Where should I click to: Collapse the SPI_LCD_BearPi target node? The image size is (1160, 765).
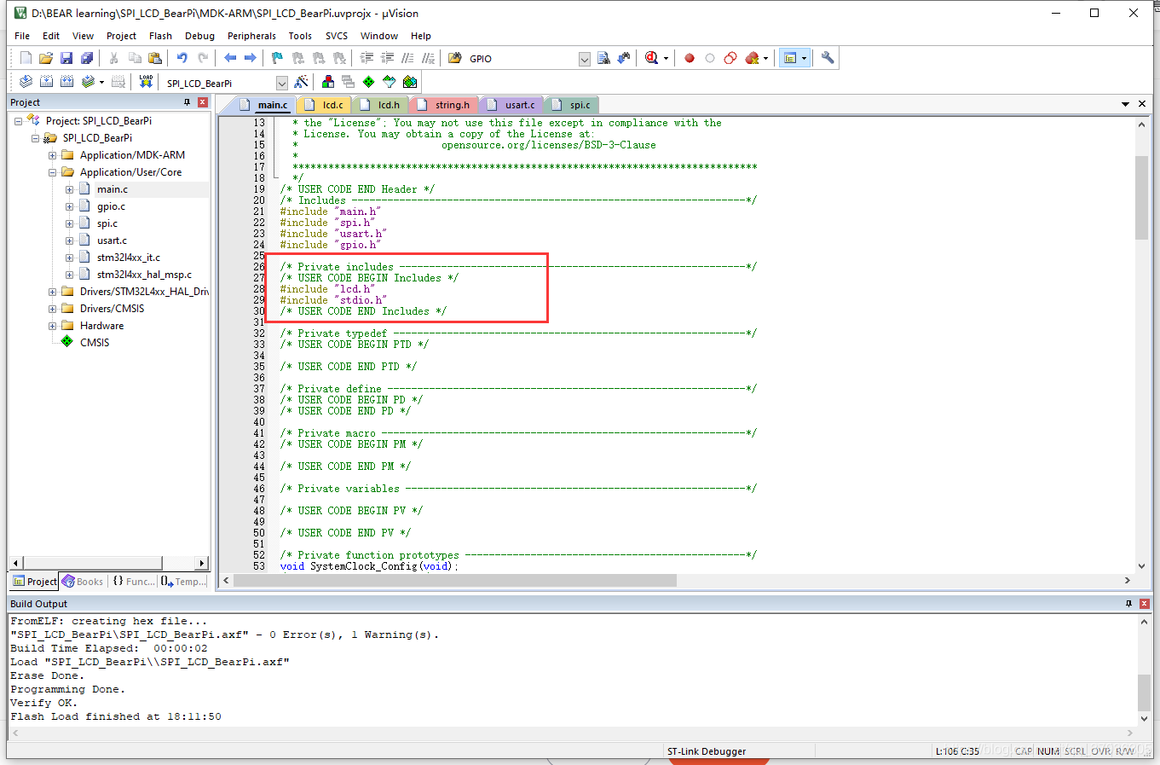coord(35,138)
